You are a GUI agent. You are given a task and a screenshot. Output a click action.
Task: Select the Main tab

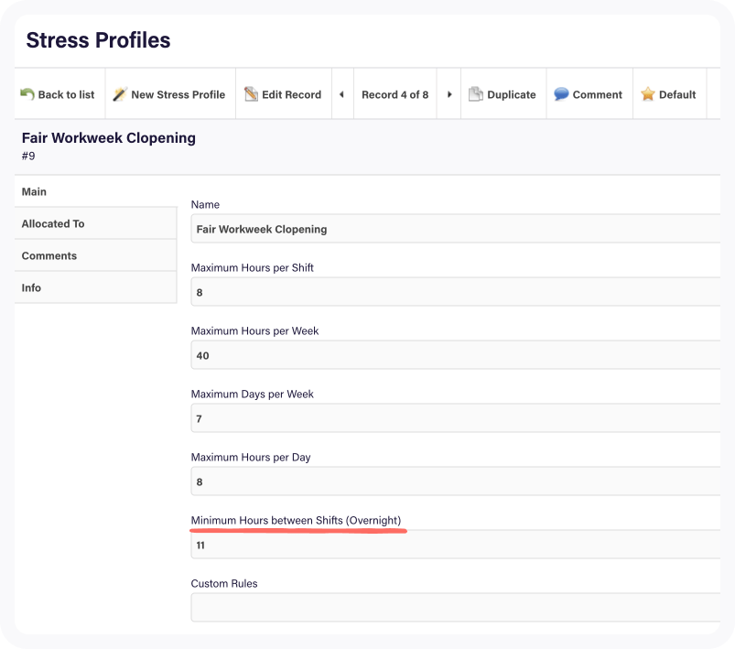[35, 190]
